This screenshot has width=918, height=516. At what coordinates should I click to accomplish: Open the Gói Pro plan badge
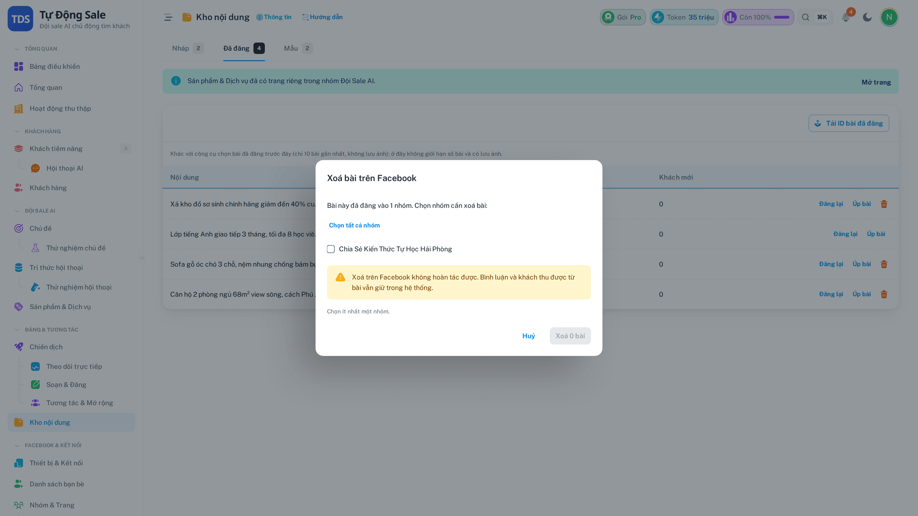pyautogui.click(x=623, y=17)
